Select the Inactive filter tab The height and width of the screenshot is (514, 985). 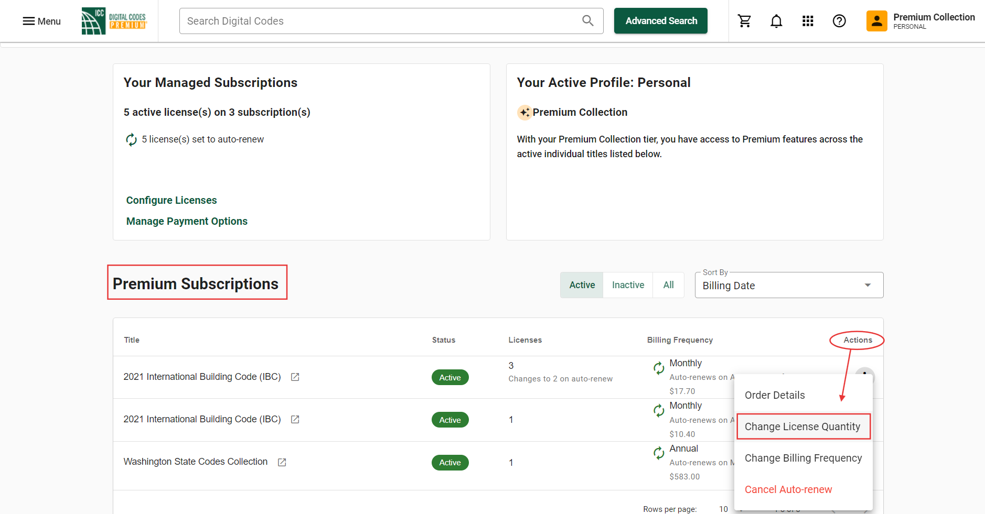628,285
